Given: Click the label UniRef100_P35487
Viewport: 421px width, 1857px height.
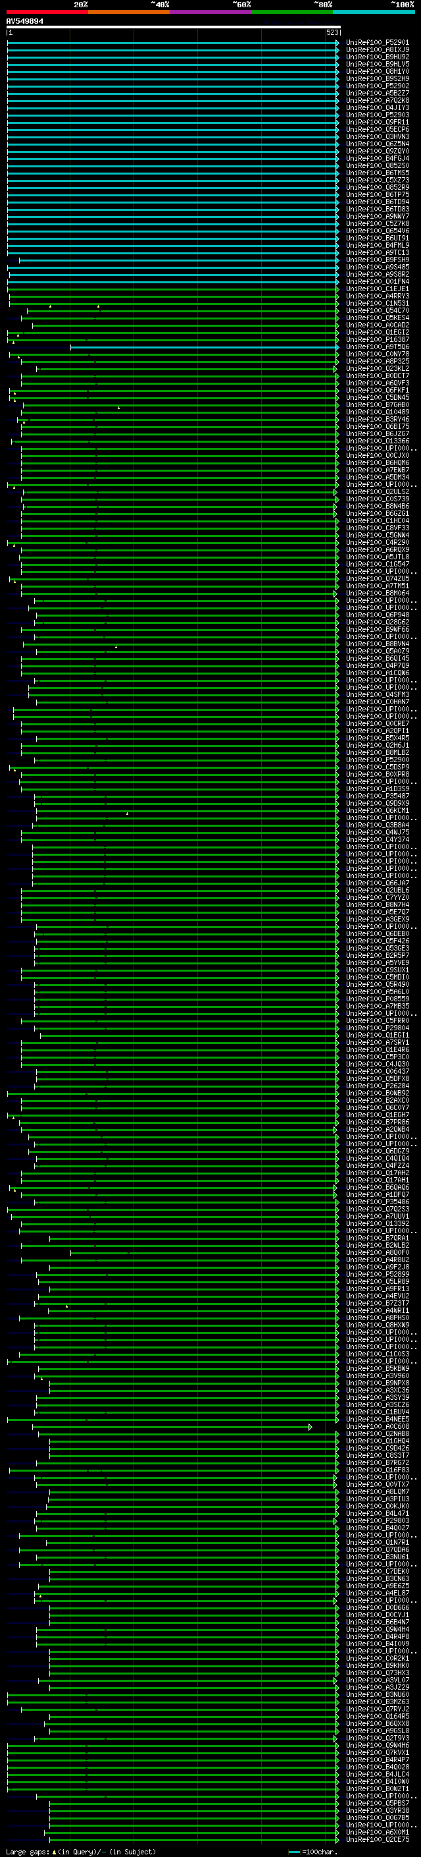Looking at the screenshot, I should [x=378, y=796].
